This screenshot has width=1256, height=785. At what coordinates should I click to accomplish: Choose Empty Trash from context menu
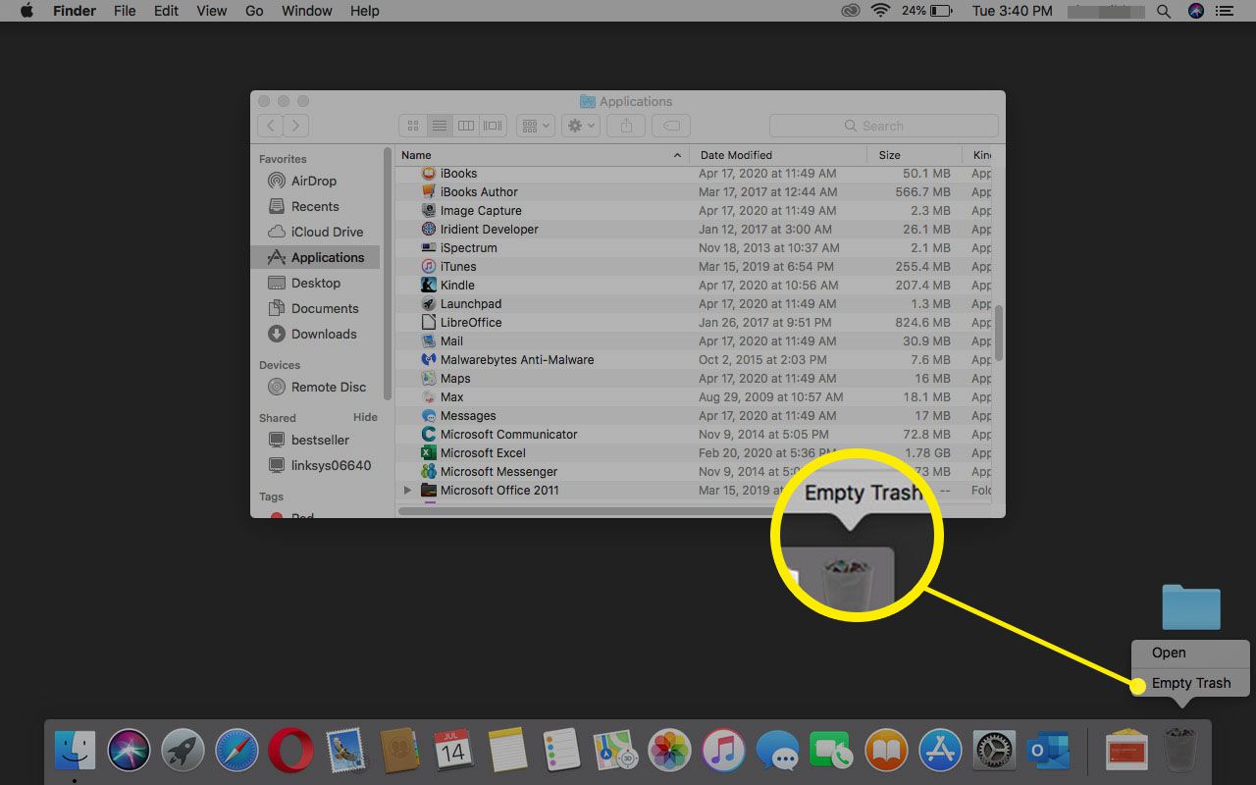coord(1190,683)
